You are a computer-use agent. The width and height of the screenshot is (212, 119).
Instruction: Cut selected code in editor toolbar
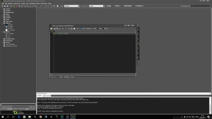[x=69, y=29]
